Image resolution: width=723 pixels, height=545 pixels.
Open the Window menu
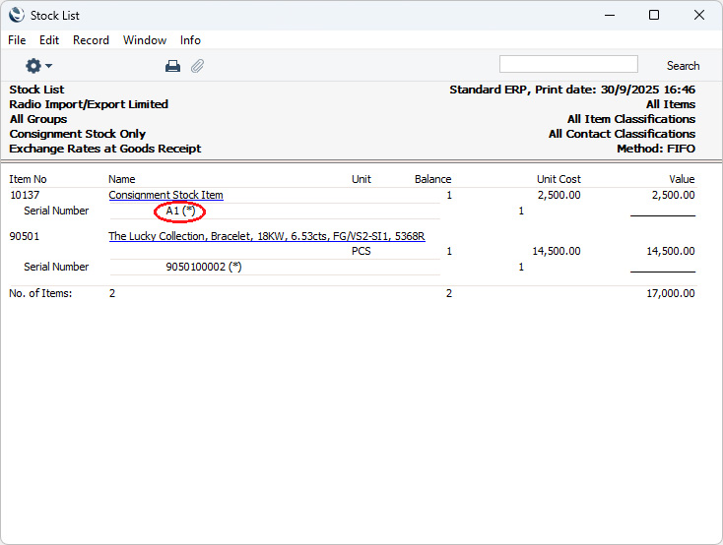click(x=145, y=40)
